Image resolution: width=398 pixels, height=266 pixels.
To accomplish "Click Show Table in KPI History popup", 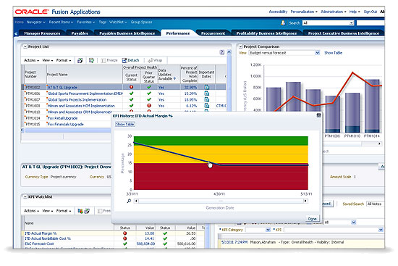I will click(125, 125).
